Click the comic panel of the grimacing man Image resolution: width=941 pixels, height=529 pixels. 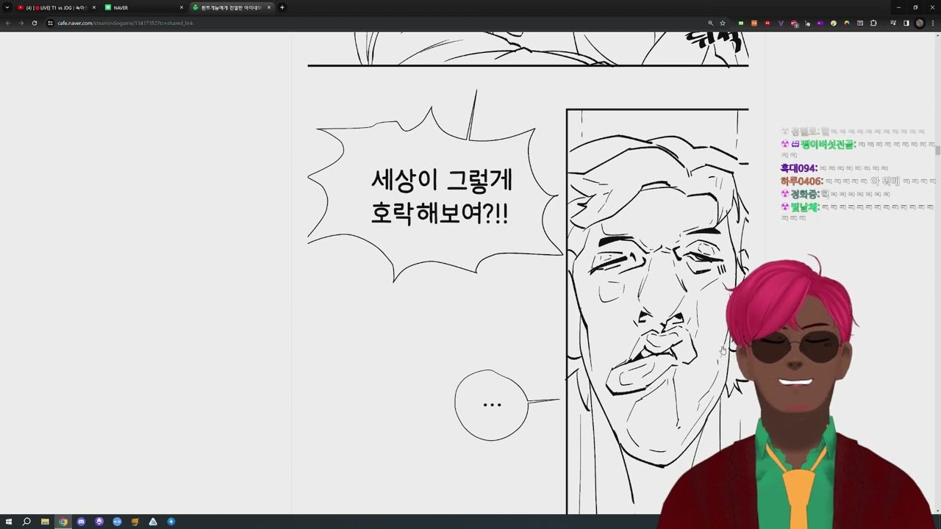[x=657, y=312]
